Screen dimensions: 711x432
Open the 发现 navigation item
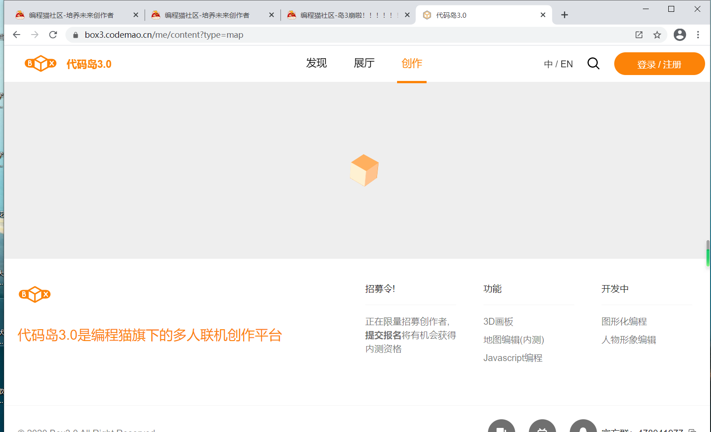click(317, 63)
